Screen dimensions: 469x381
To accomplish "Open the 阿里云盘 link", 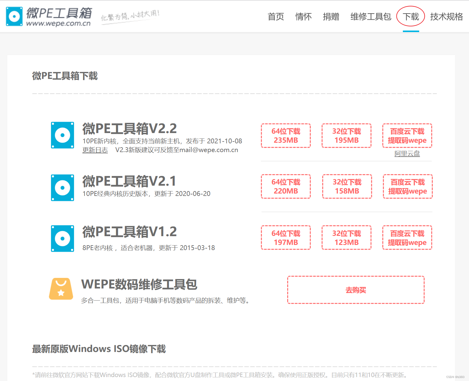I will pos(407,154).
